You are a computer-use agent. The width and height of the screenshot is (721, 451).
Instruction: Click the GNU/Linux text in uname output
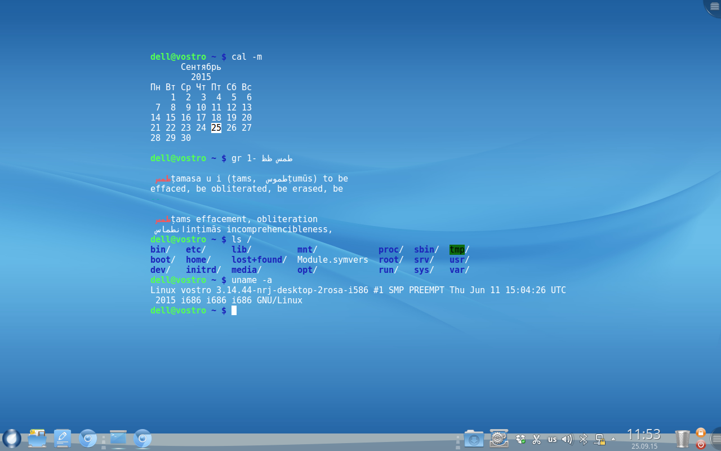pos(279,300)
